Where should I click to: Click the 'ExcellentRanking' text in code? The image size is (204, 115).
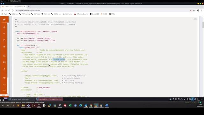pyautogui.click(x=31, y=34)
